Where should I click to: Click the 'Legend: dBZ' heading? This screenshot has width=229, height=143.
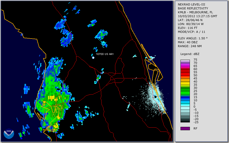point(190,54)
